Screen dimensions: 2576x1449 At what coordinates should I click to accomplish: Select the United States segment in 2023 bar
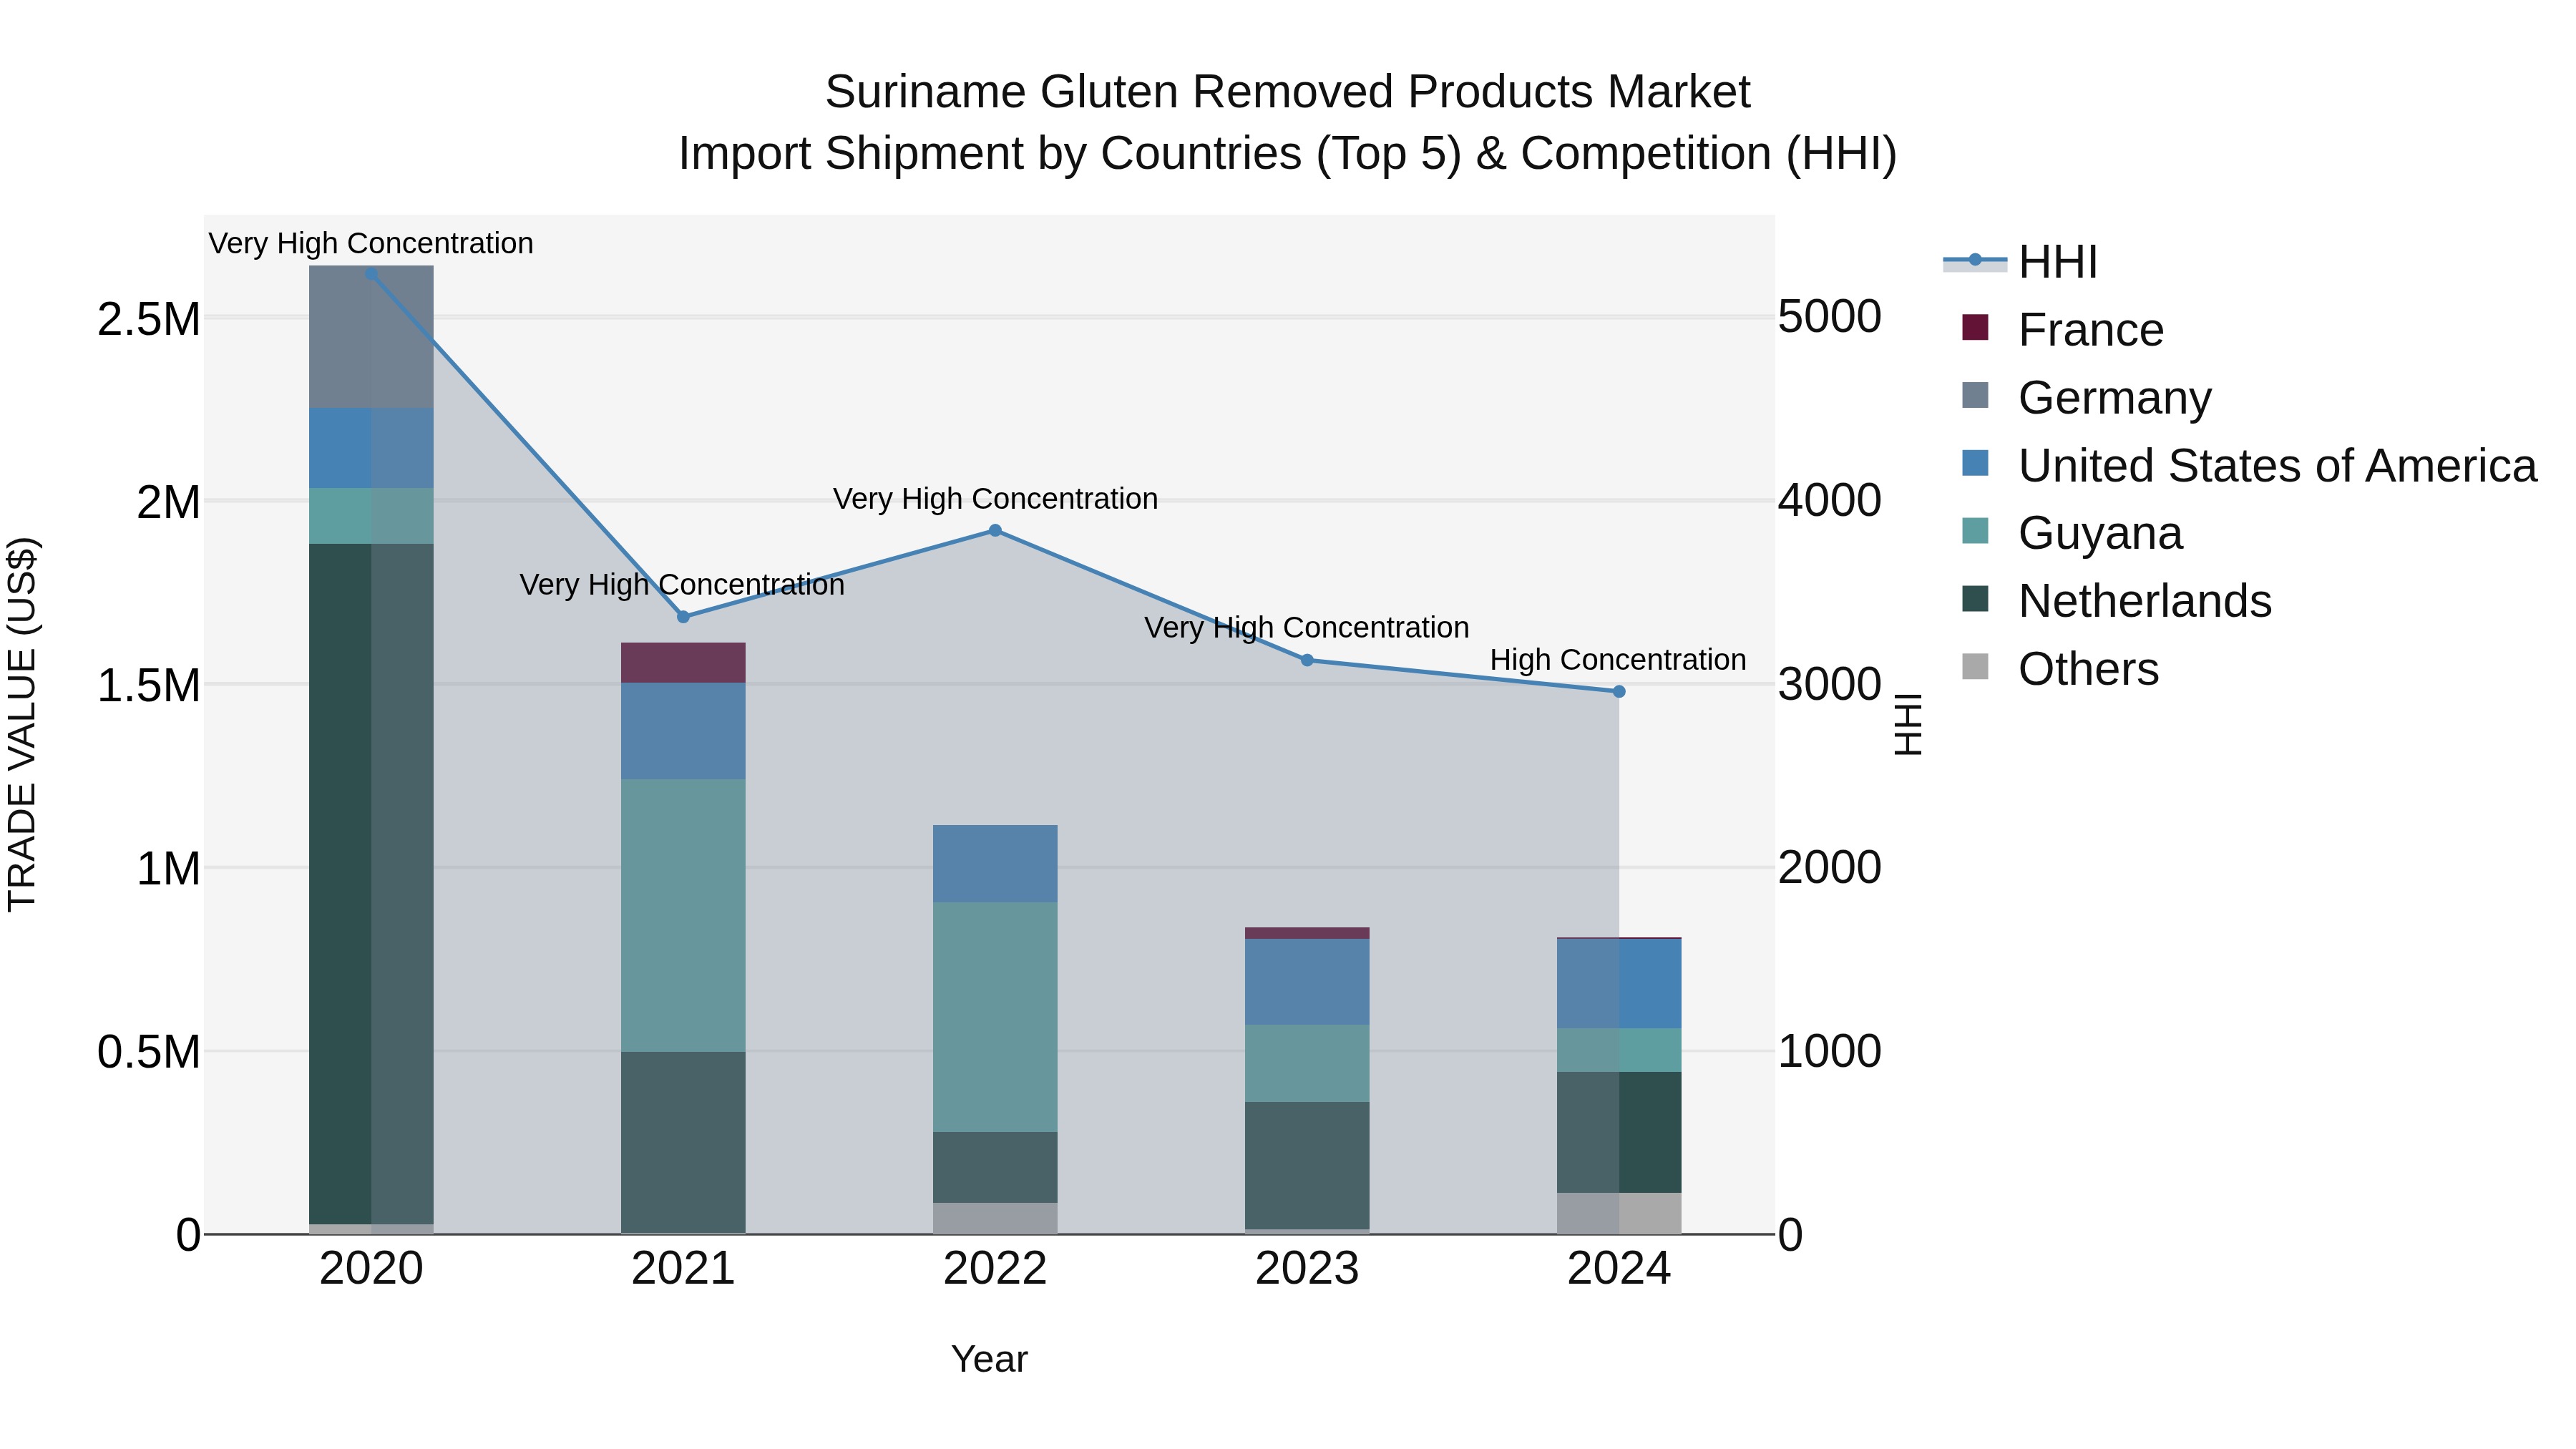(1307, 982)
